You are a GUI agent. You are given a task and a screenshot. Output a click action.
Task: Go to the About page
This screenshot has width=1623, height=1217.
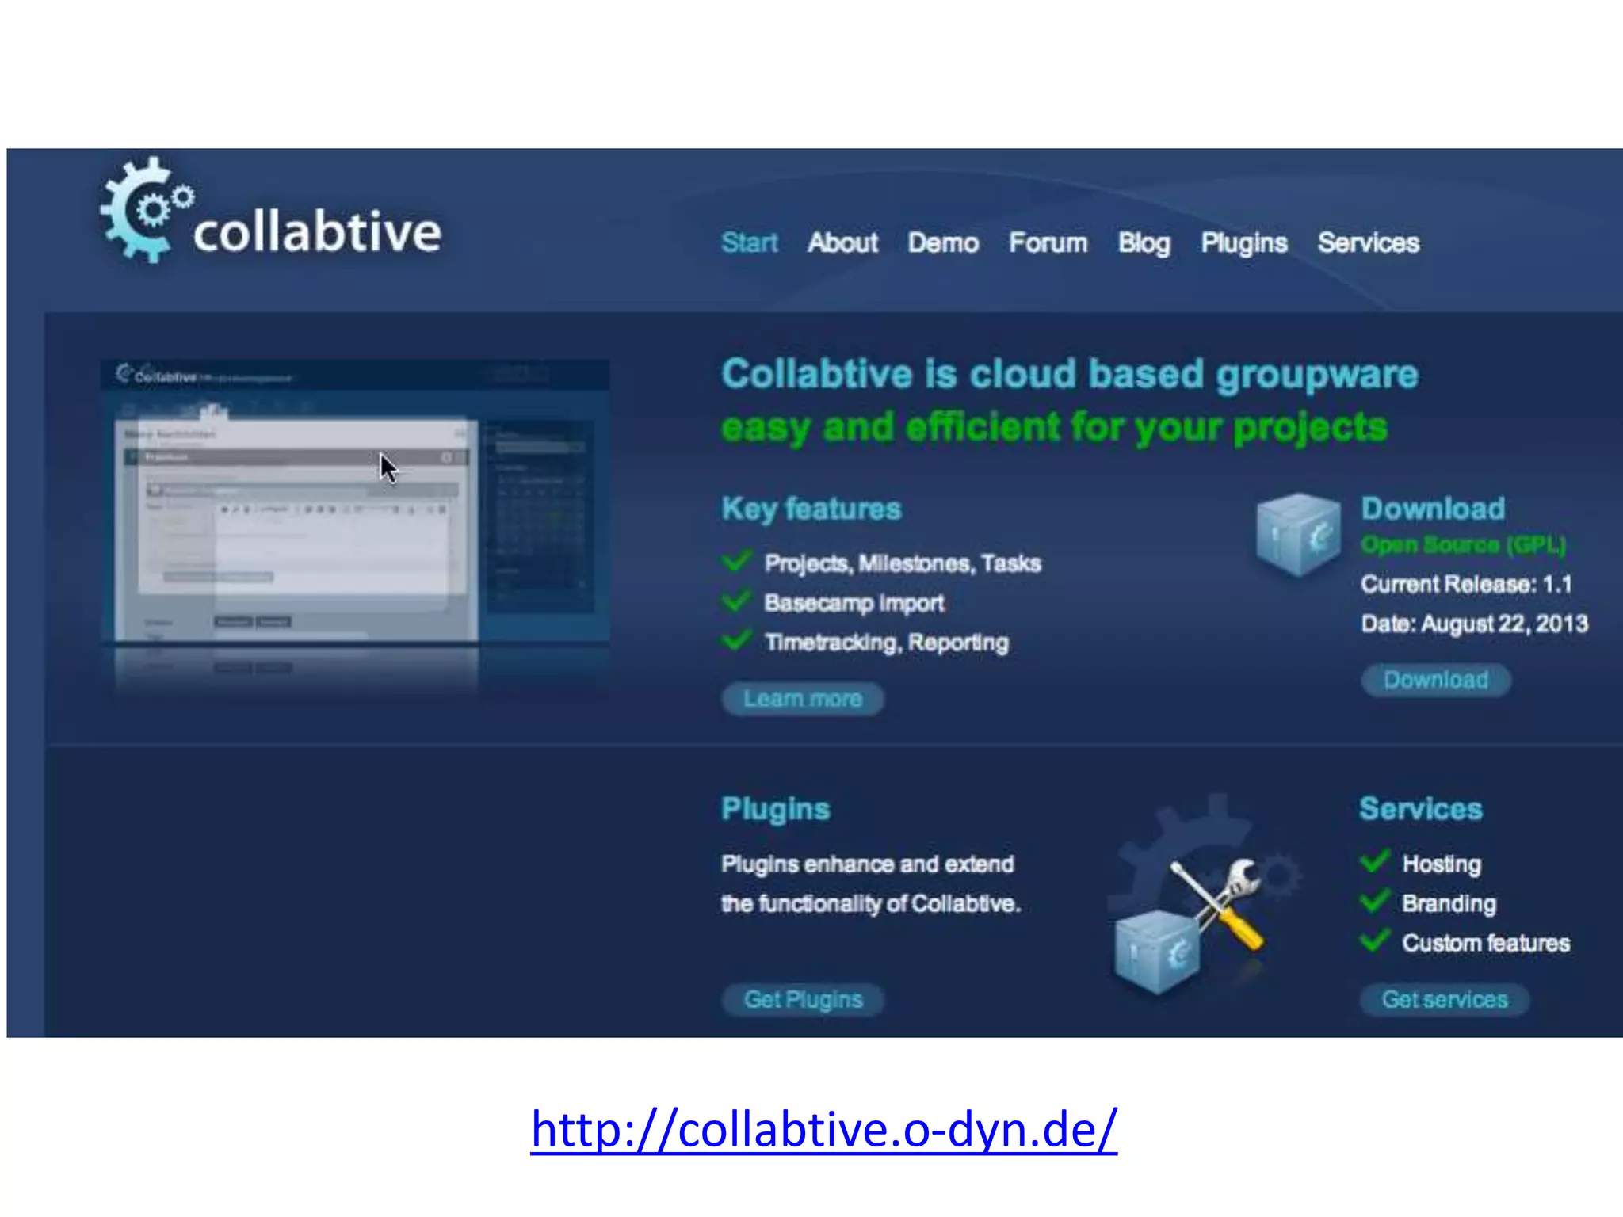pos(842,242)
